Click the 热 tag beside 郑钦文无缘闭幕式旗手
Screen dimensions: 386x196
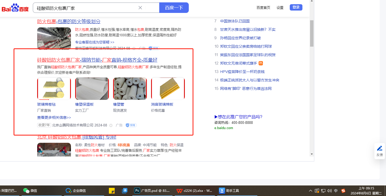tap(261, 63)
